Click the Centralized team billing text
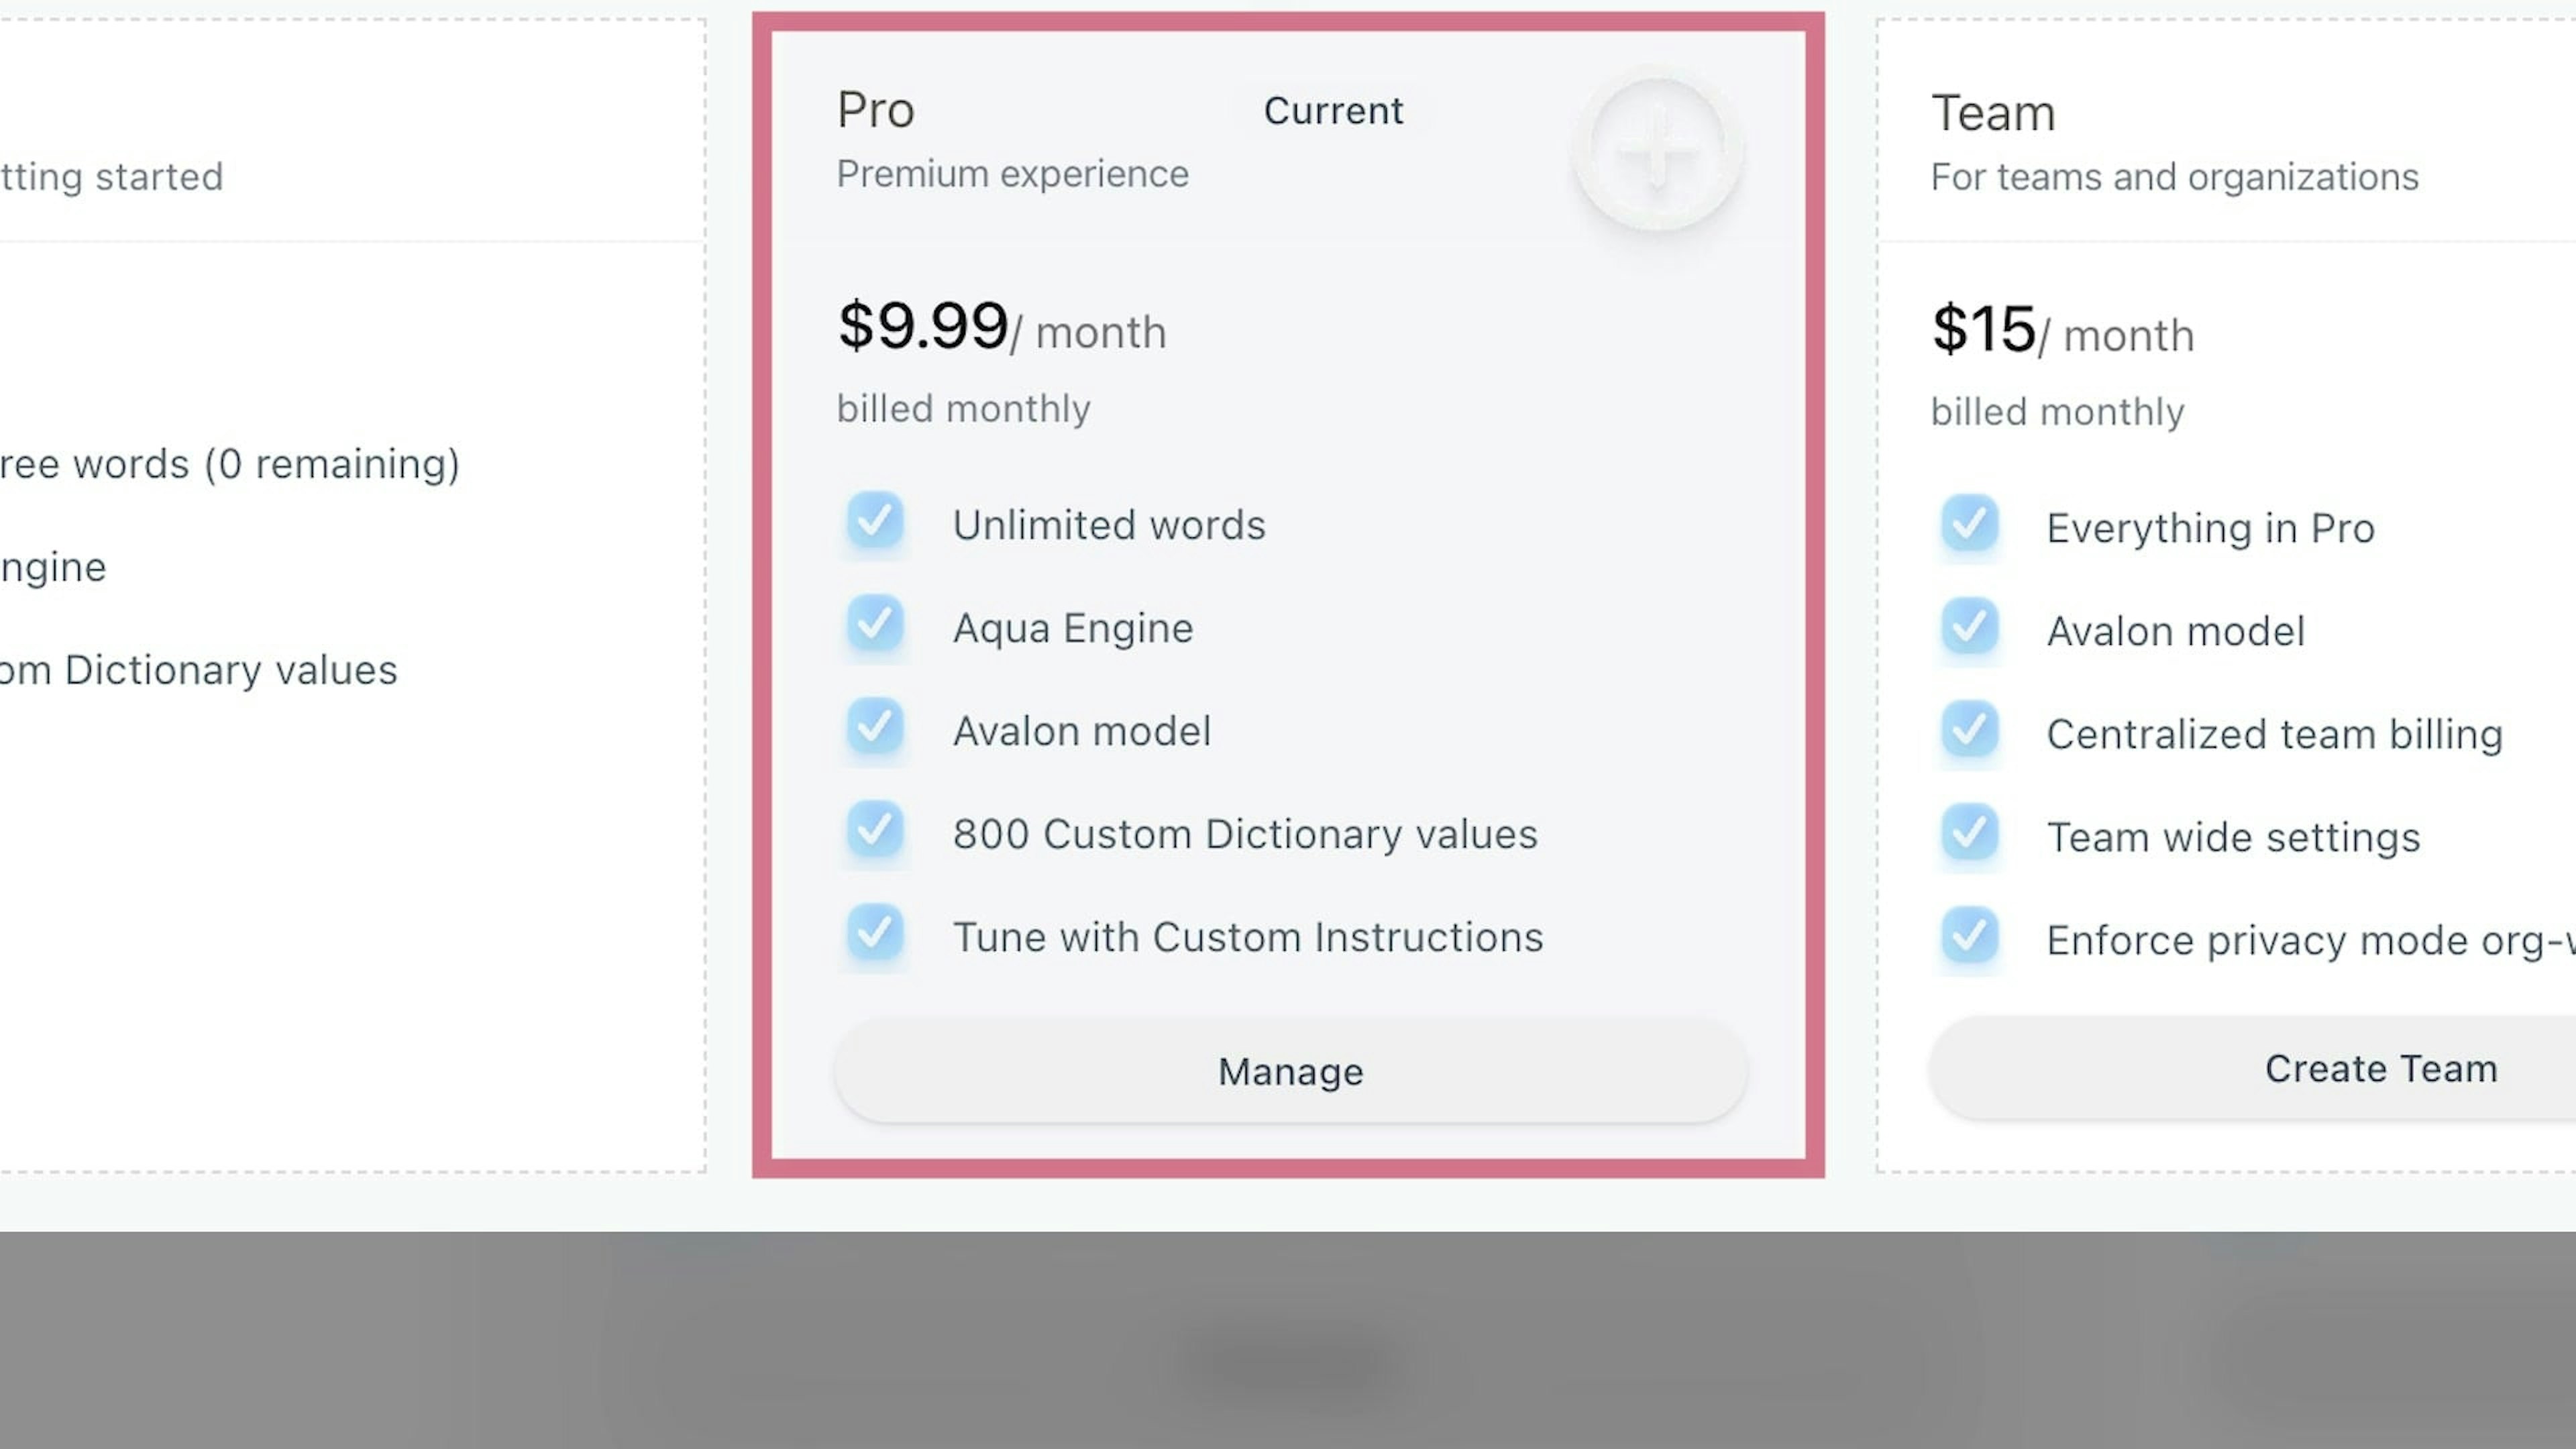The image size is (2576, 1449). [2274, 735]
